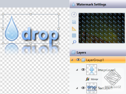Select the TextLayer1 label
The image size is (126, 94).
(x=105, y=88)
